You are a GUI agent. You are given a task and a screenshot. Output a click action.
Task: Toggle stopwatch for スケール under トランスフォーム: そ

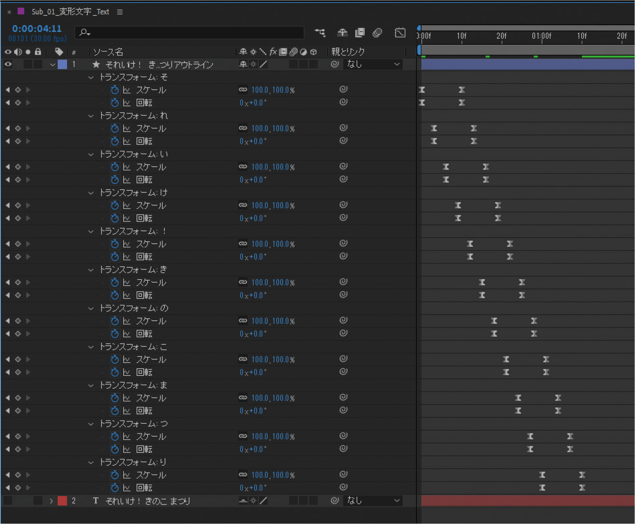115,90
